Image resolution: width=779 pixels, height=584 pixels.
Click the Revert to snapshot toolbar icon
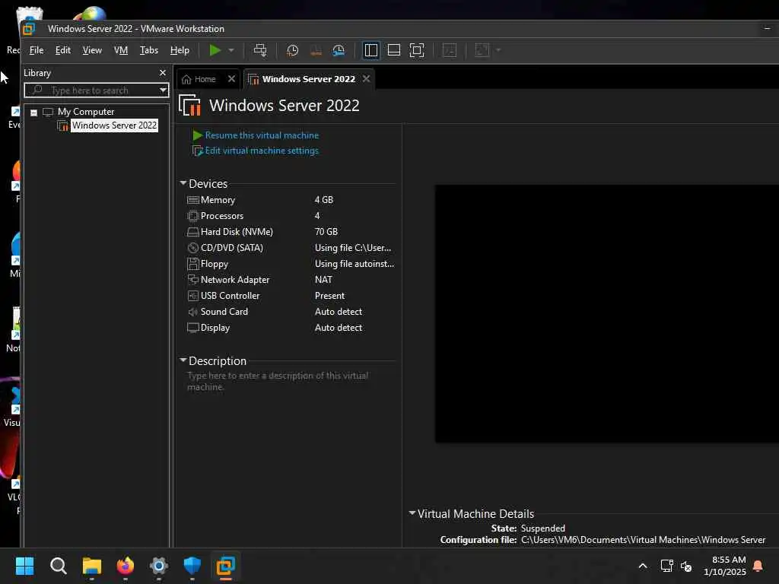click(316, 50)
